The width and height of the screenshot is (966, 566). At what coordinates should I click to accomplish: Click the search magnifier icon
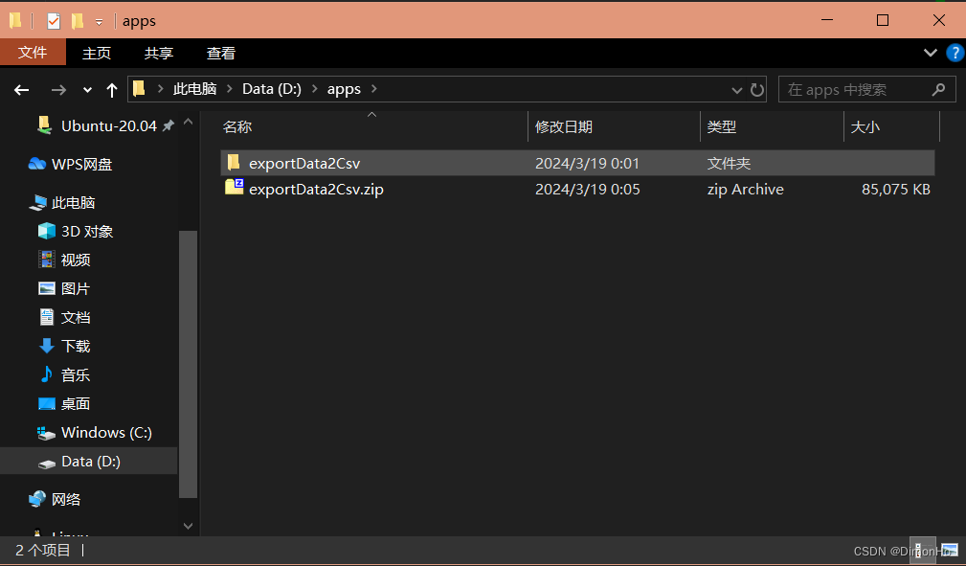pyautogui.click(x=938, y=89)
